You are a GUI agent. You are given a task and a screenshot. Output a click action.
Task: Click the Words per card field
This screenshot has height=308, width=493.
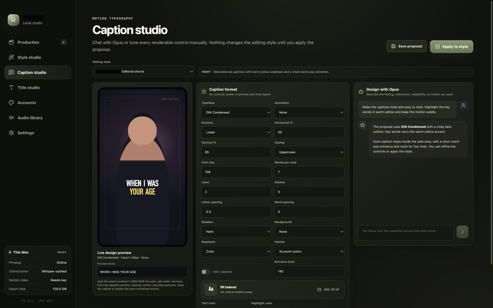pyautogui.click(x=309, y=172)
